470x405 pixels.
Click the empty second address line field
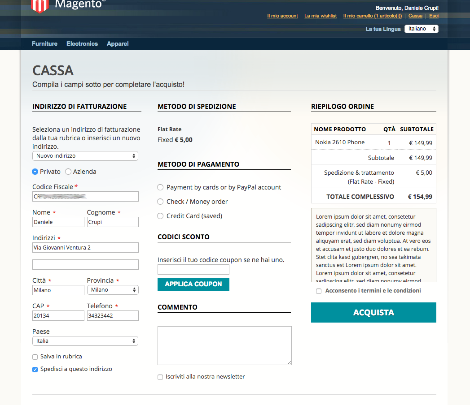(85, 265)
